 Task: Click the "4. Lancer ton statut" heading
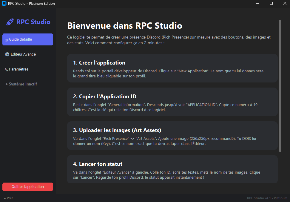click(98, 164)
